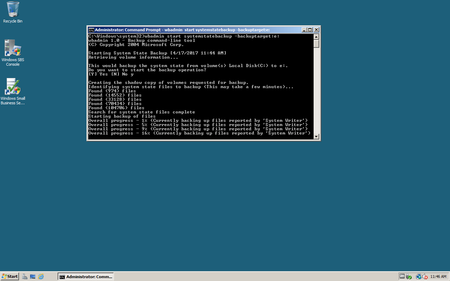Maximize the Command Prompt window
Screen dimensions: 450x281
(310, 30)
